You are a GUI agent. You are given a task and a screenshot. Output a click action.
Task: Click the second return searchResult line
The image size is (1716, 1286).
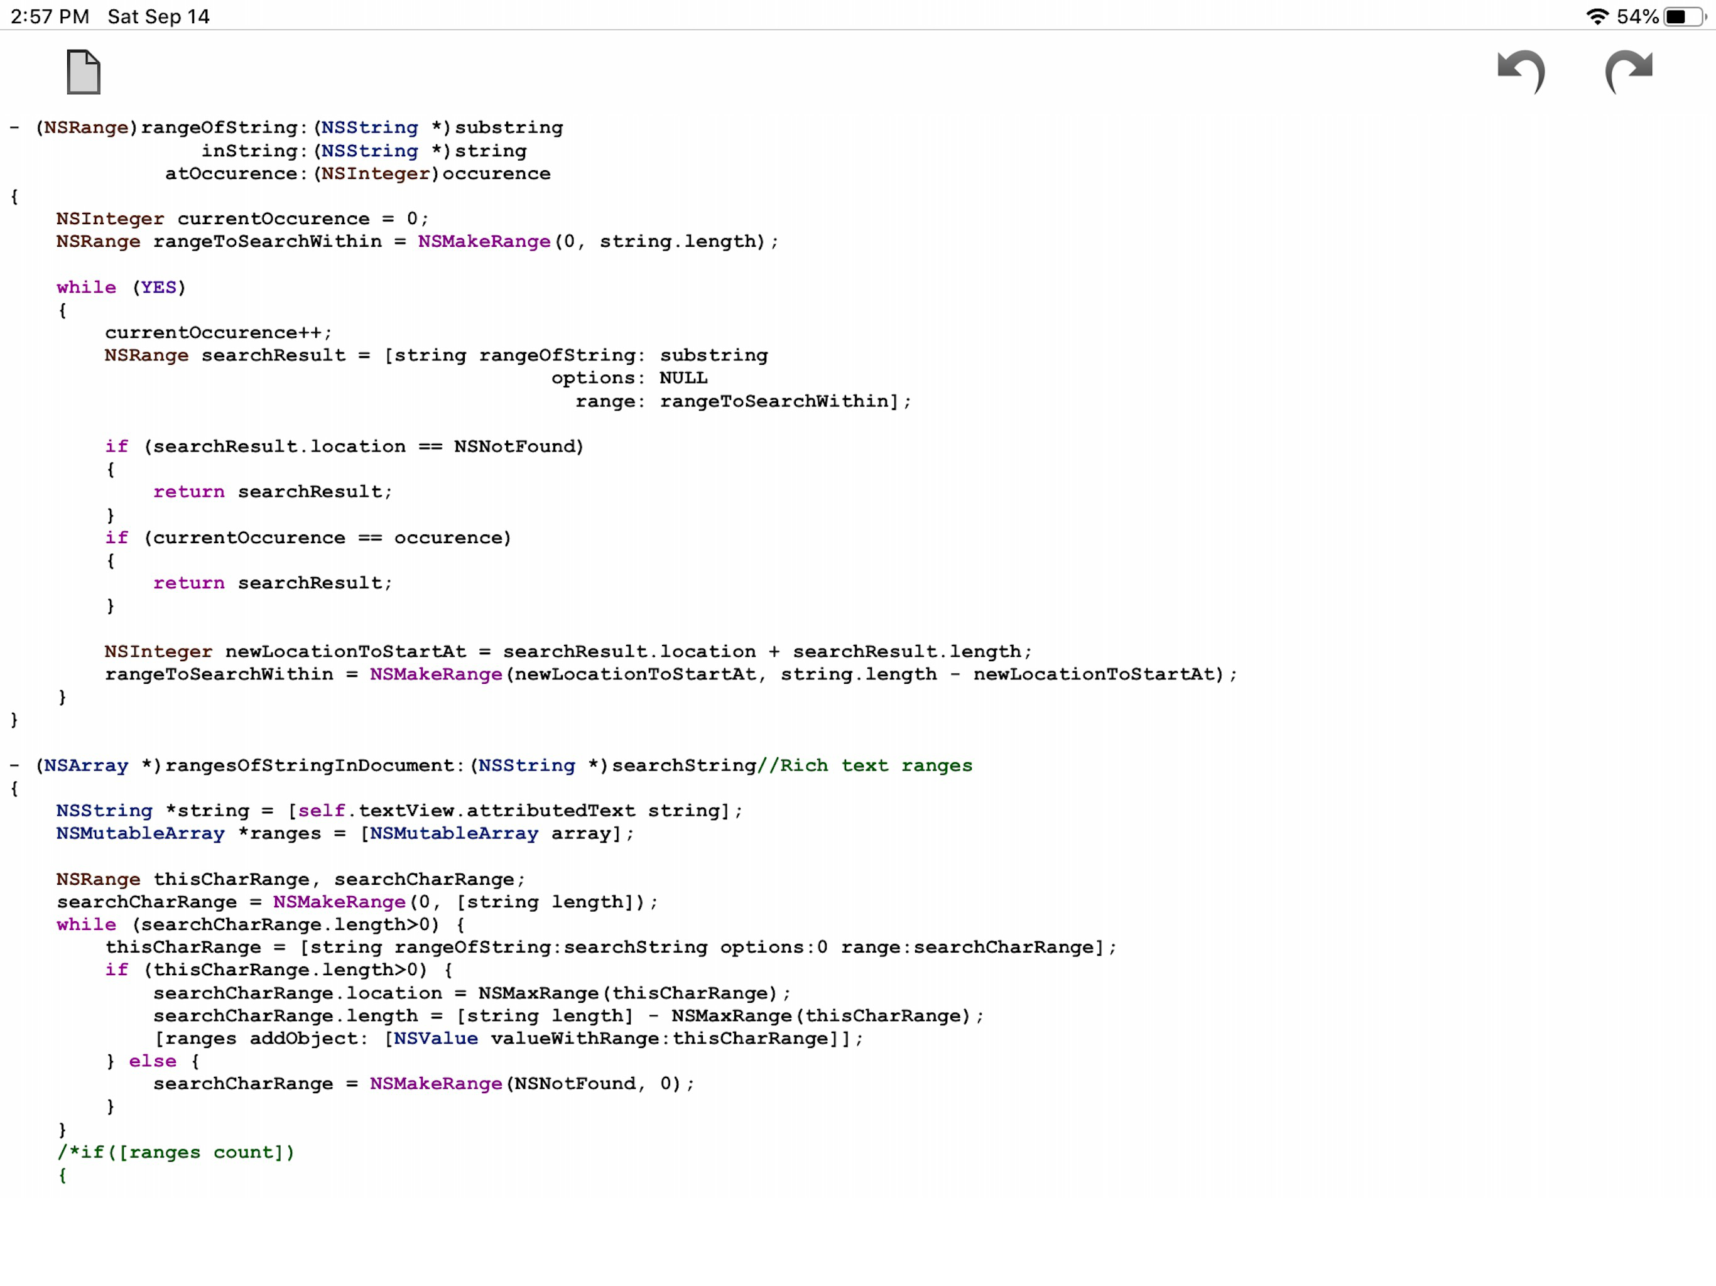point(273,583)
